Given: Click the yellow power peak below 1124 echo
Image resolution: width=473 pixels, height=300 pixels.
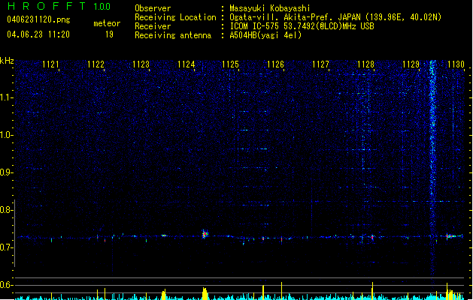Looking at the screenshot, I should click(x=205, y=294).
